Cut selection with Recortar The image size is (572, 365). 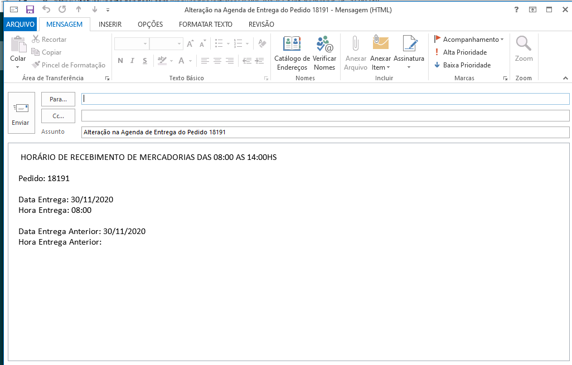[49, 40]
